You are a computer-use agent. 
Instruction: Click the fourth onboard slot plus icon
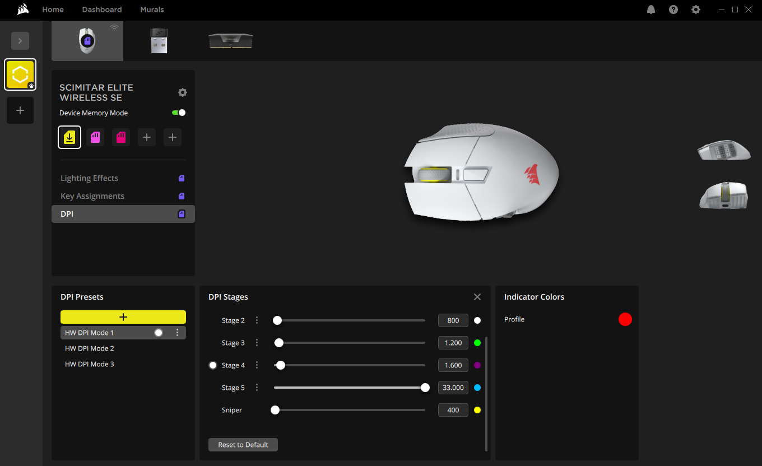pyautogui.click(x=147, y=137)
